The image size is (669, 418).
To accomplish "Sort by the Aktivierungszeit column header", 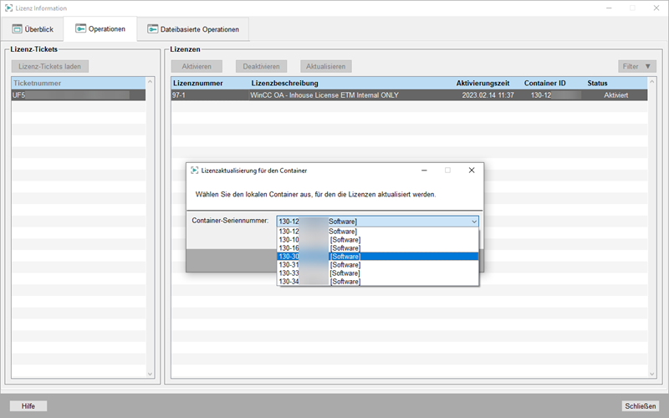I will [483, 84].
